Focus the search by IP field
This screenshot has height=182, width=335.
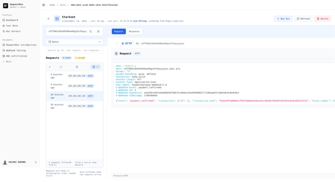pyautogui.click(x=74, y=50)
